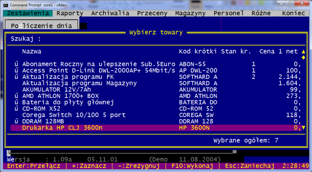Click stock value 2 in Aktualizacja FK row
Screen dimensions: 312x172
(x=253, y=77)
